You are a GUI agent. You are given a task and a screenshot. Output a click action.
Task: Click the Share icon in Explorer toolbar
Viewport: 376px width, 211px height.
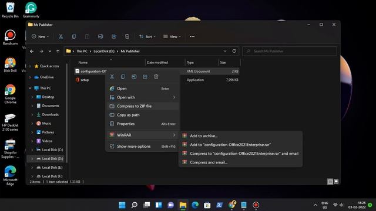pyautogui.click(x=114, y=36)
